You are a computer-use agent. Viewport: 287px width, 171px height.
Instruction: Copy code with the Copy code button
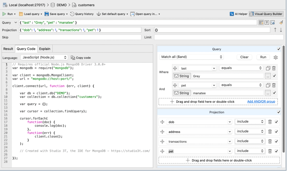coord(81,58)
